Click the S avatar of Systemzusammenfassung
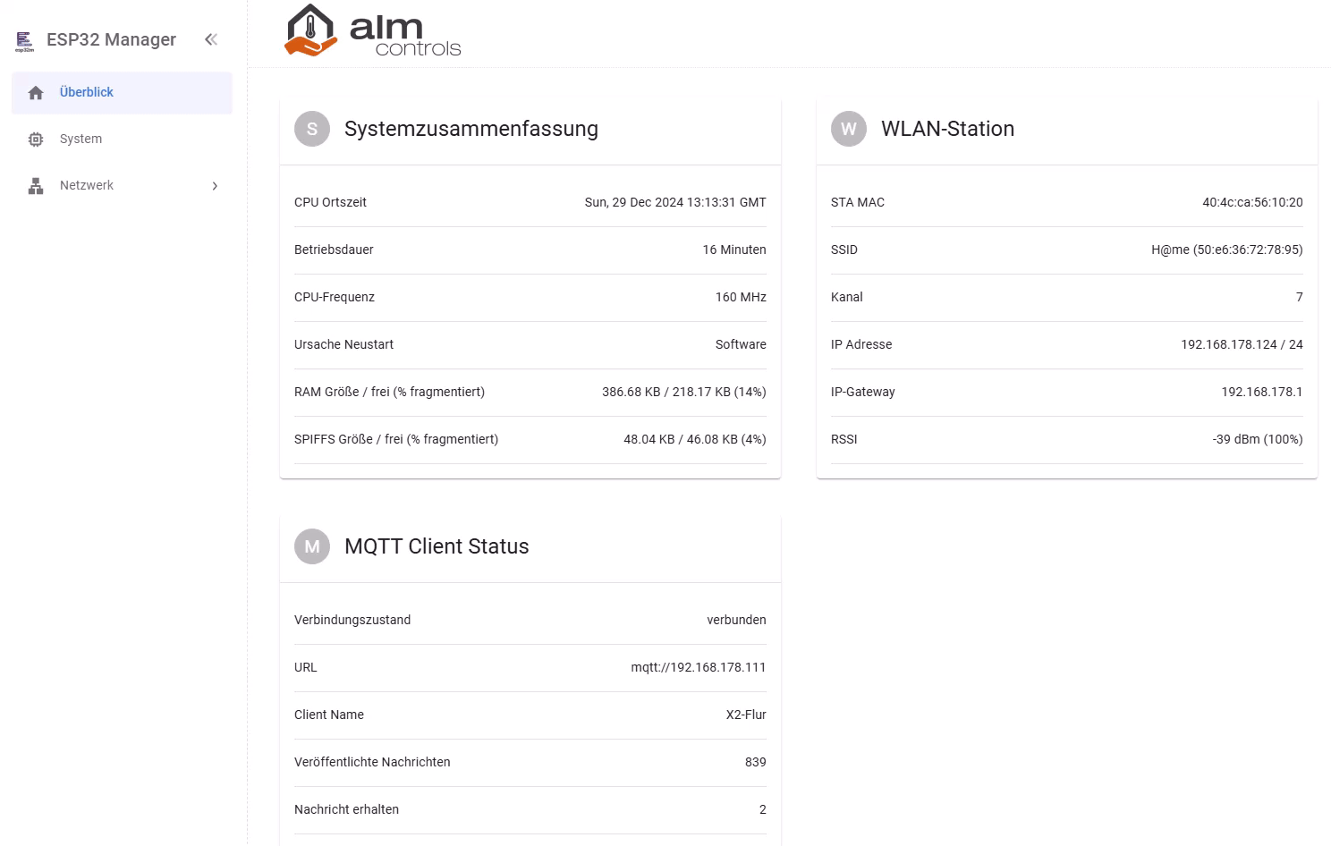Viewport: 1331px width, 846px height. coord(312,129)
